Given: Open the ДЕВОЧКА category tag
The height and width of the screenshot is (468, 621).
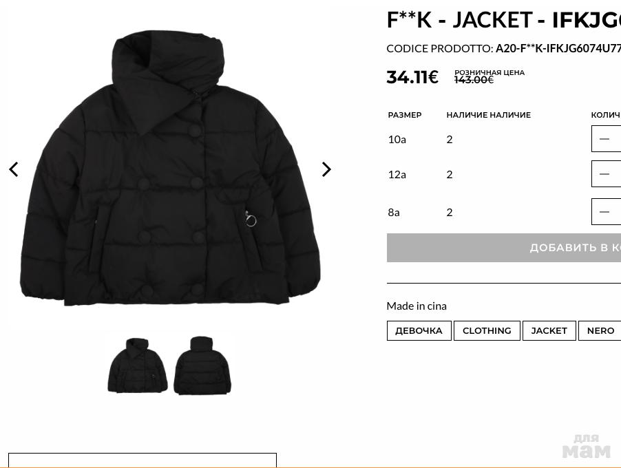Looking at the screenshot, I should tap(419, 330).
